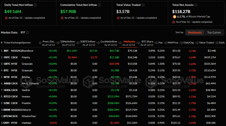Click warning icon under Cumulative Total Net Inflow
The width and height of the screenshot is (226, 126).
click(x=62, y=18)
